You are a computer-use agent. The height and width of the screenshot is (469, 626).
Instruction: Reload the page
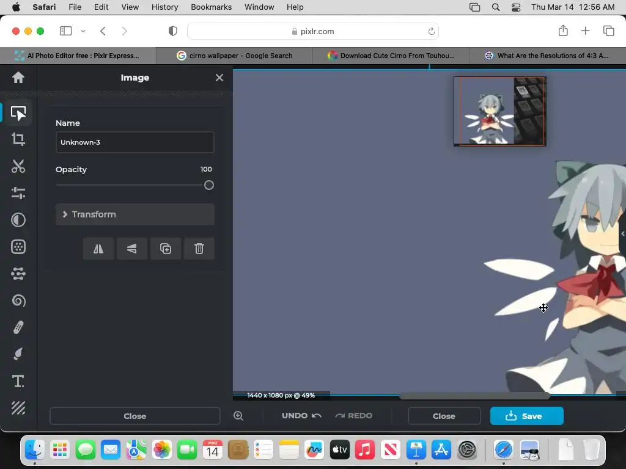(x=431, y=31)
